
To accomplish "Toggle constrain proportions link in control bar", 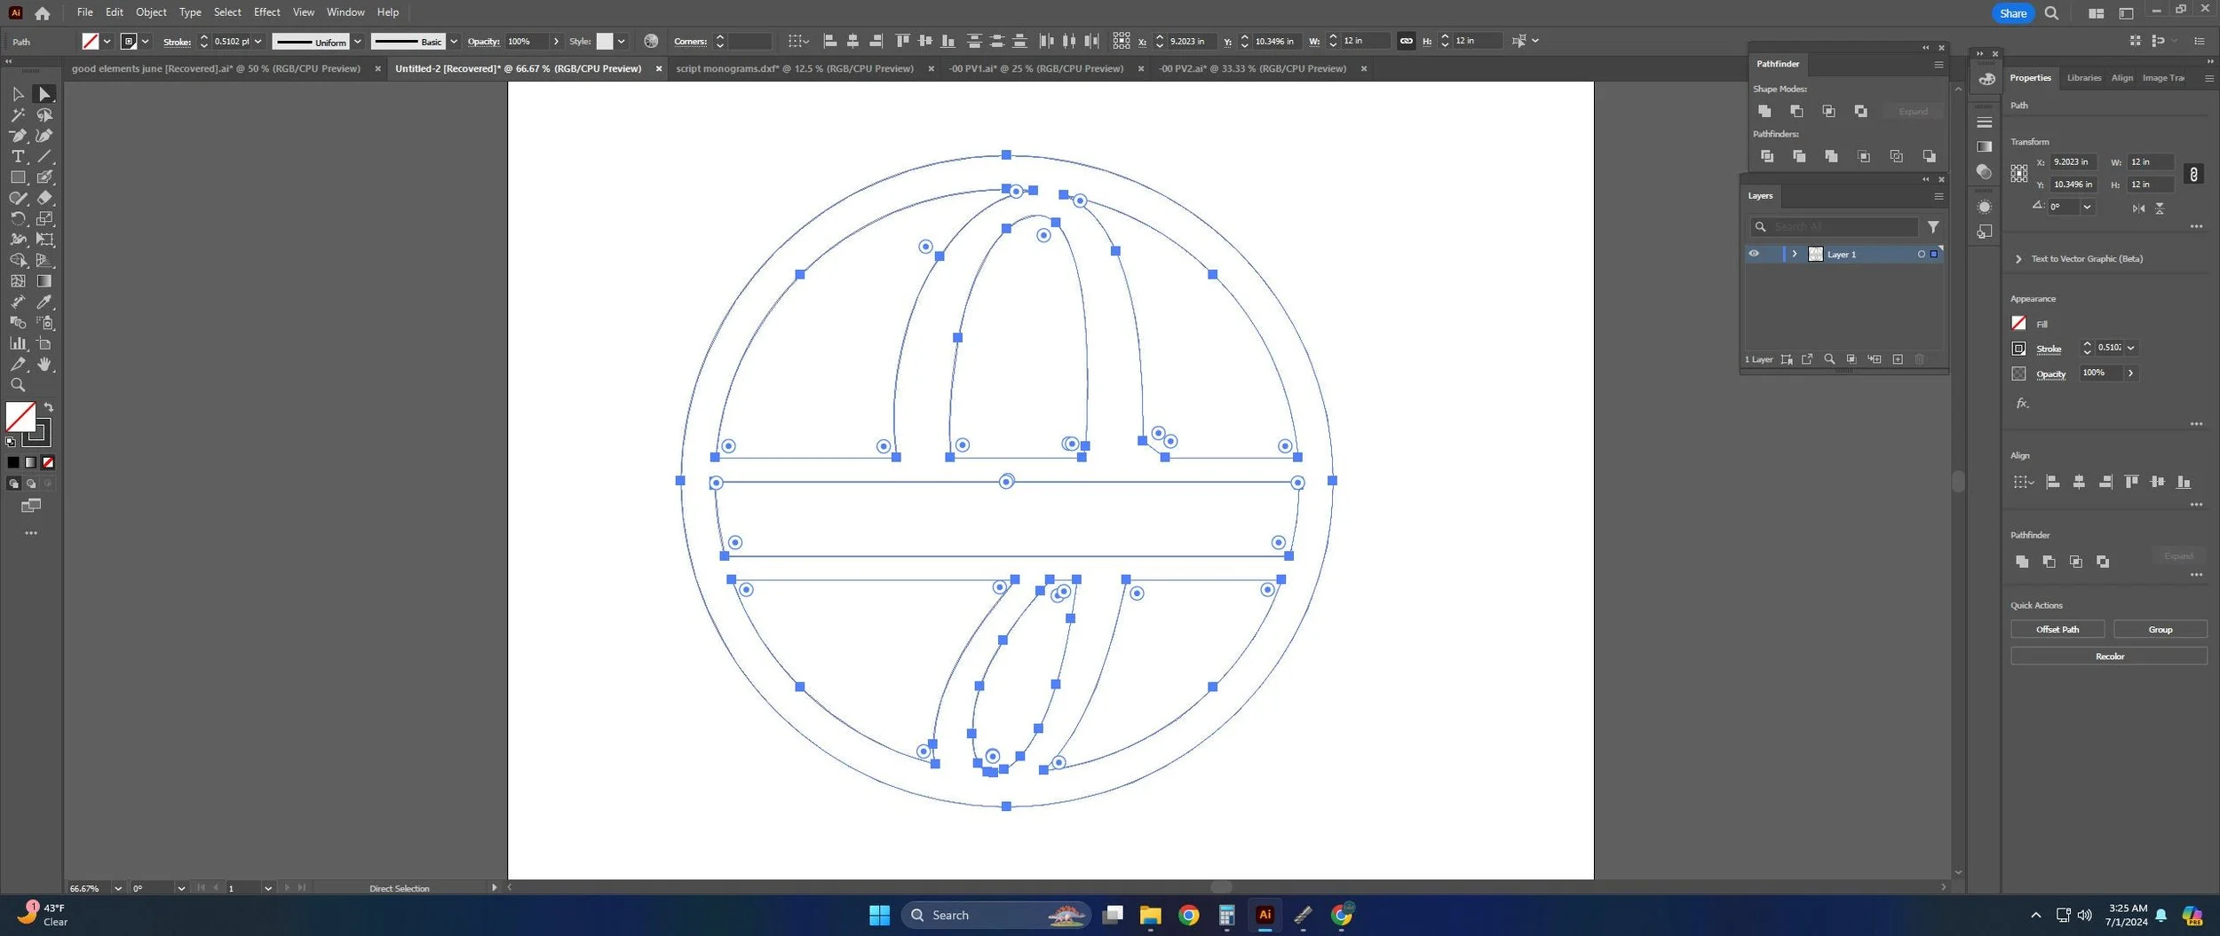I will 1406,41.
